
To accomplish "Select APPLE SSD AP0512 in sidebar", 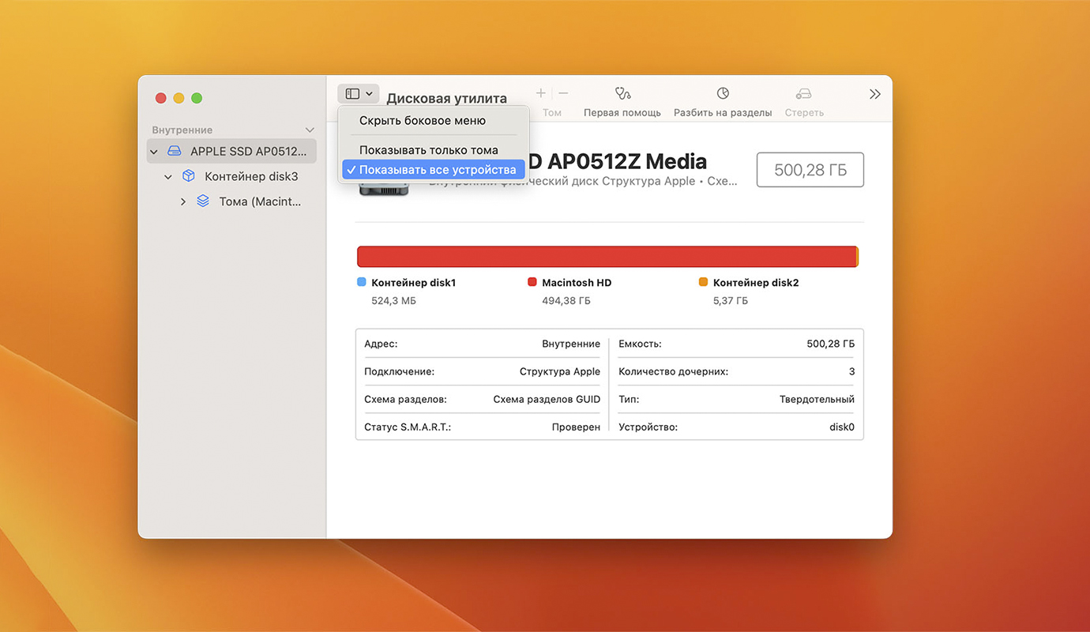I will 231,151.
